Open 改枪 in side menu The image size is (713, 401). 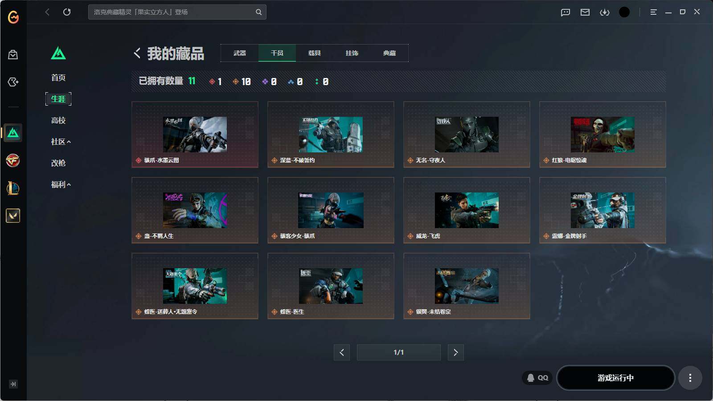[x=58, y=163]
